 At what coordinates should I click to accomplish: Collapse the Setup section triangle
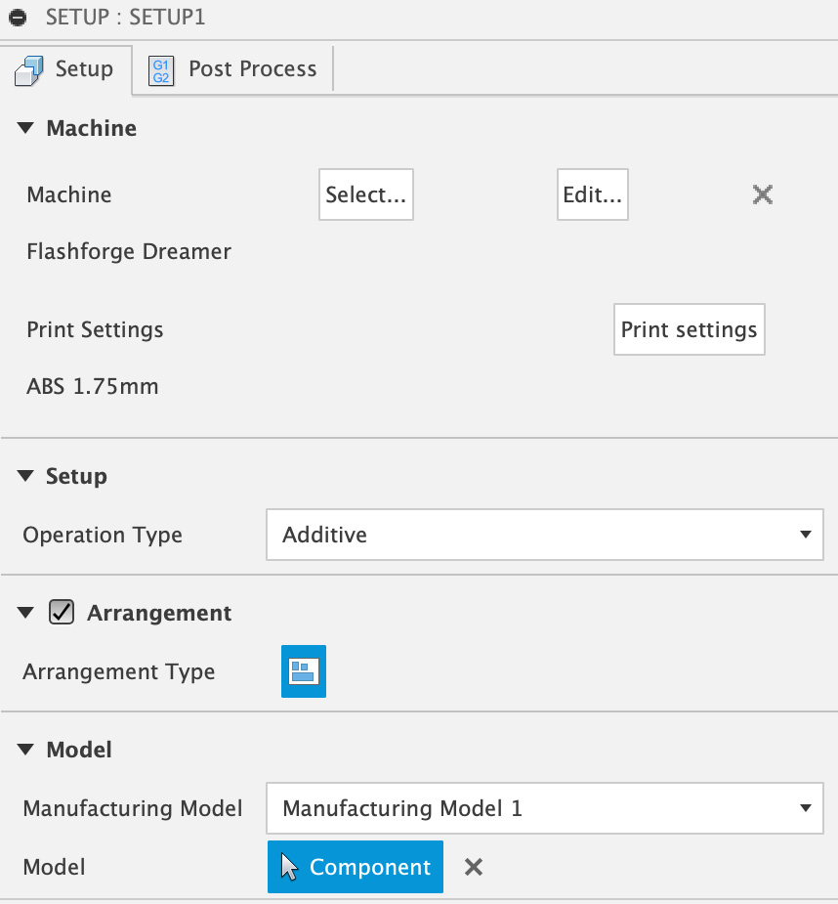point(25,476)
